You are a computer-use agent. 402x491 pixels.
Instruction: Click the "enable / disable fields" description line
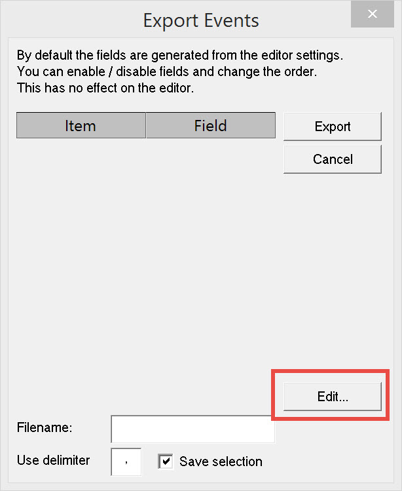click(170, 72)
